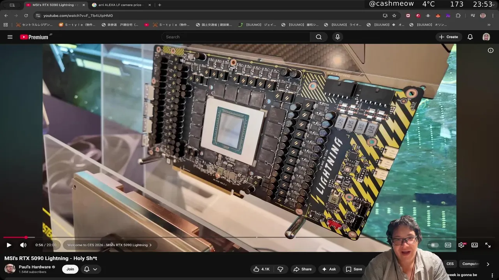499x280 pixels.
Task: Open the apps grid in bookmarks bar
Action: pos(5,24)
